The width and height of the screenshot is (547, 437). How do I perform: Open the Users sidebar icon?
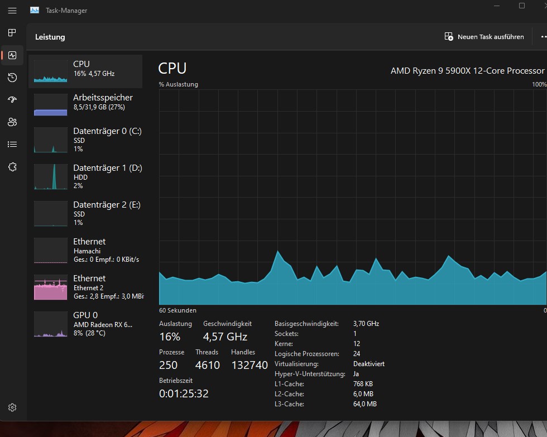[x=12, y=122]
